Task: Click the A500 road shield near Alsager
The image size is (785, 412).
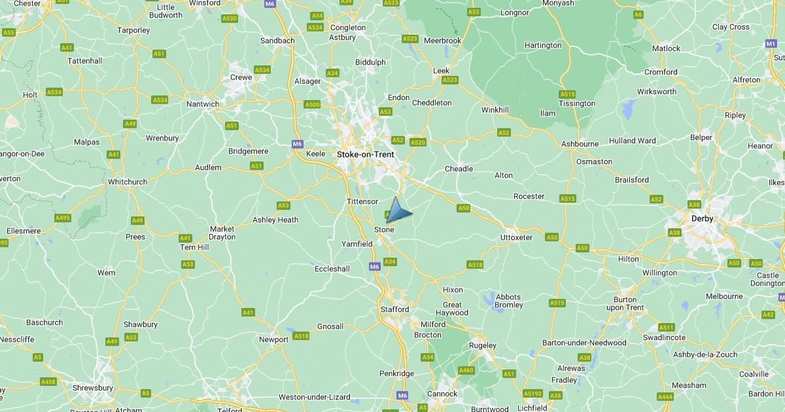Action: coord(313,105)
